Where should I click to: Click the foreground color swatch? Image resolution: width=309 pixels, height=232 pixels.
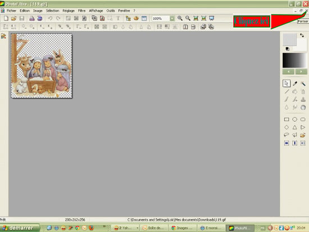(290, 39)
